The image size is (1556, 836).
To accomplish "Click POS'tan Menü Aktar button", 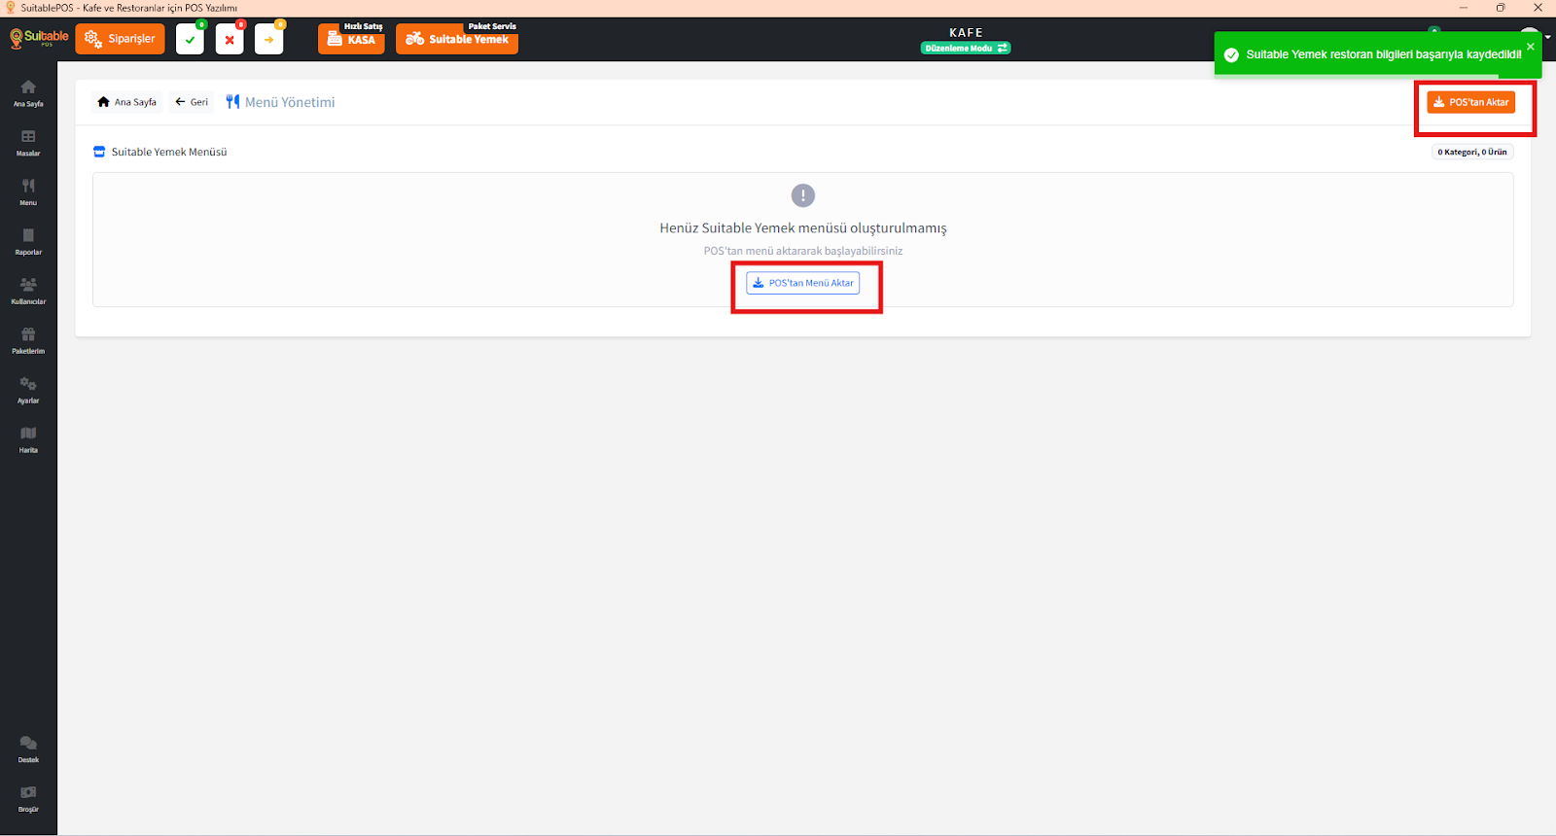I will pos(803,283).
